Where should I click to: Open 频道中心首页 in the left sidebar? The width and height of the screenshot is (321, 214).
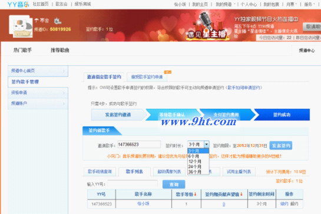[38, 71]
